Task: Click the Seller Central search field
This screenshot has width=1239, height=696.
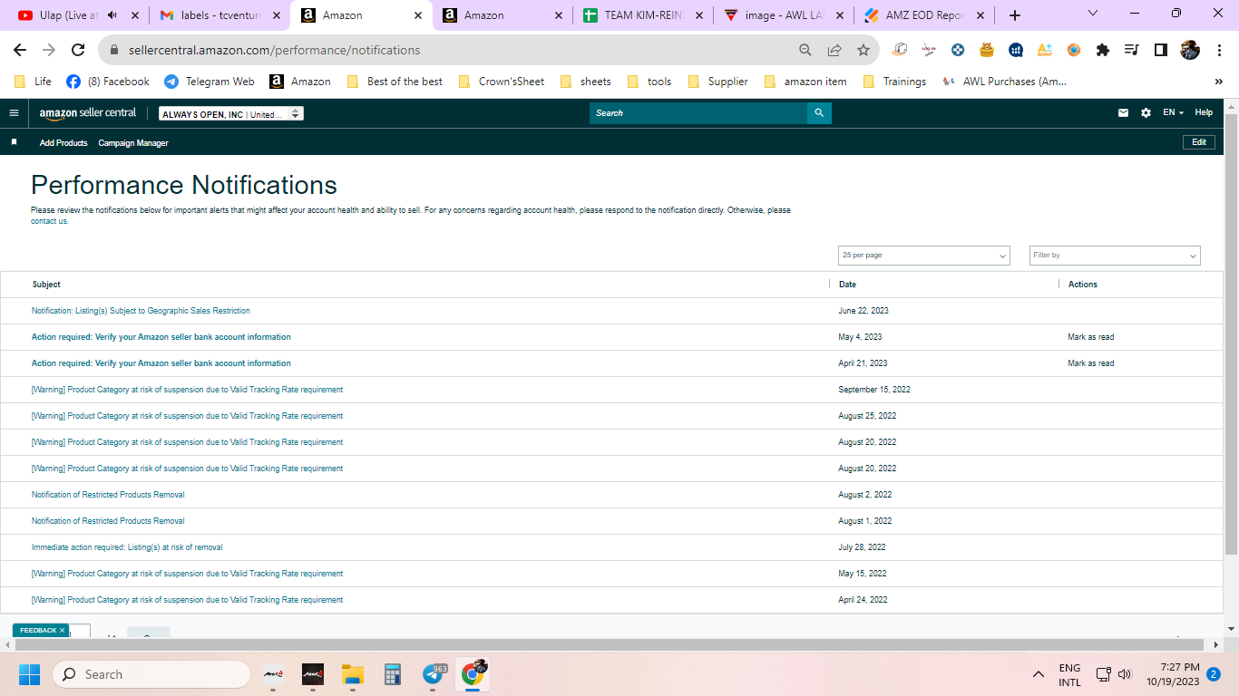Action: pos(698,113)
